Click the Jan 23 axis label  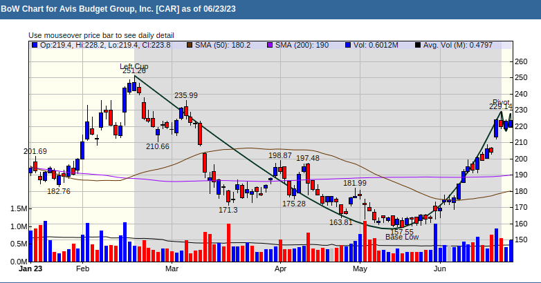tap(30, 269)
